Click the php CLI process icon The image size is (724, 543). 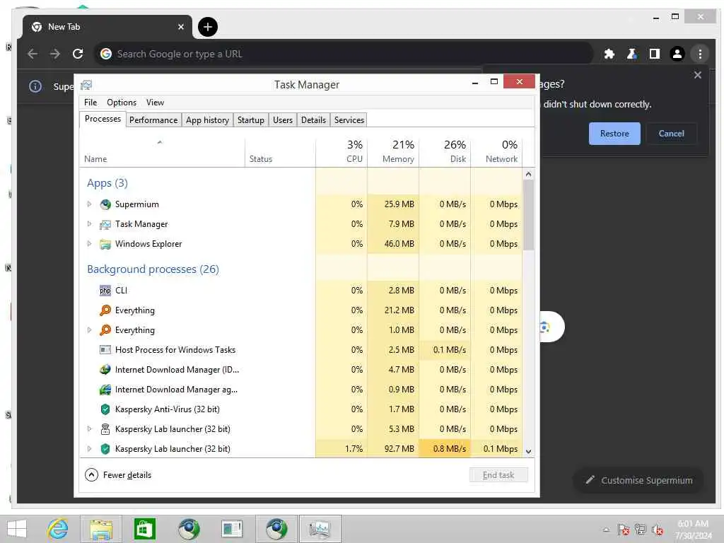point(105,291)
